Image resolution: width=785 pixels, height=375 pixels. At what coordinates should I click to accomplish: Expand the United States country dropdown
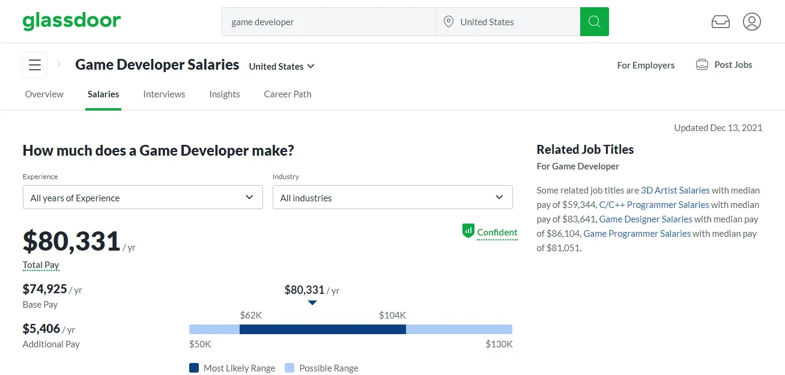(x=282, y=66)
